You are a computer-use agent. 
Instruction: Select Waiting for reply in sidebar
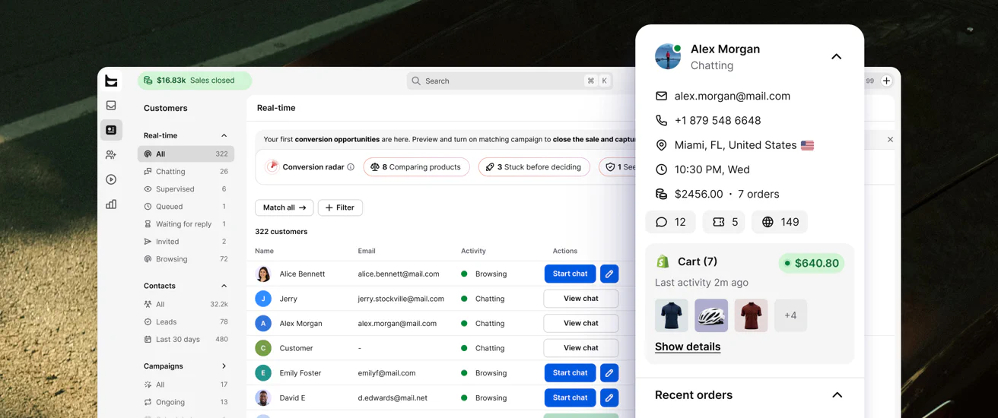186,224
